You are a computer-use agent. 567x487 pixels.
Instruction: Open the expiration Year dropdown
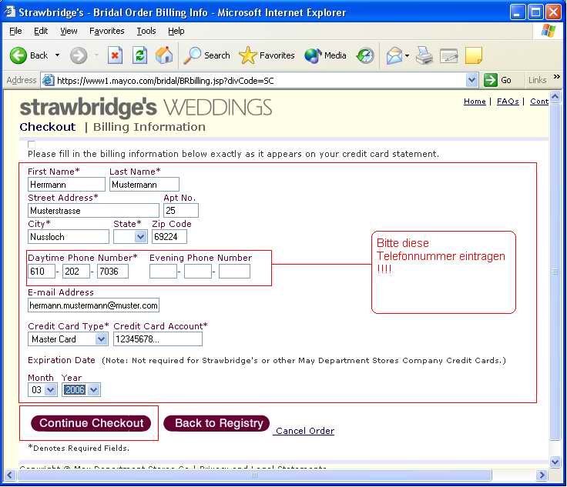(81, 390)
